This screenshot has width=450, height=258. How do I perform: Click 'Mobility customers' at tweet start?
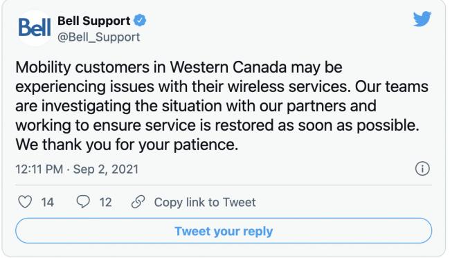tap(82, 68)
